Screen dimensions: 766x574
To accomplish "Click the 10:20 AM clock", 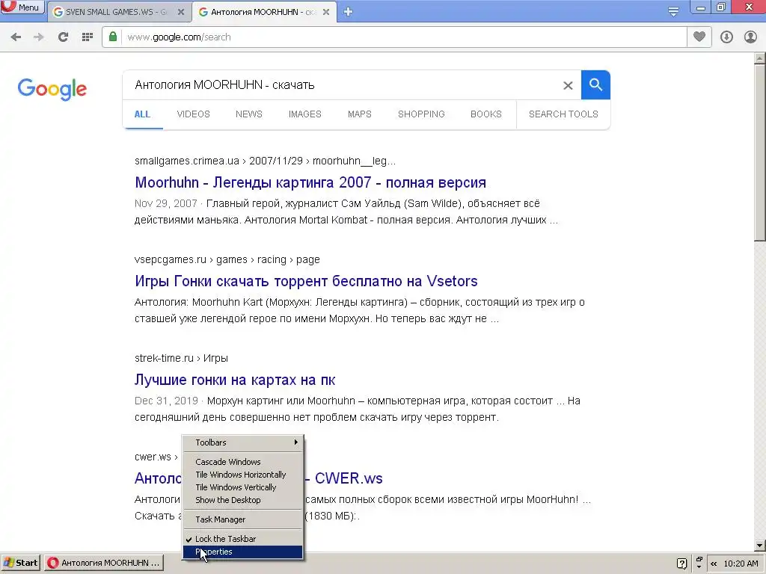I will 741,564.
